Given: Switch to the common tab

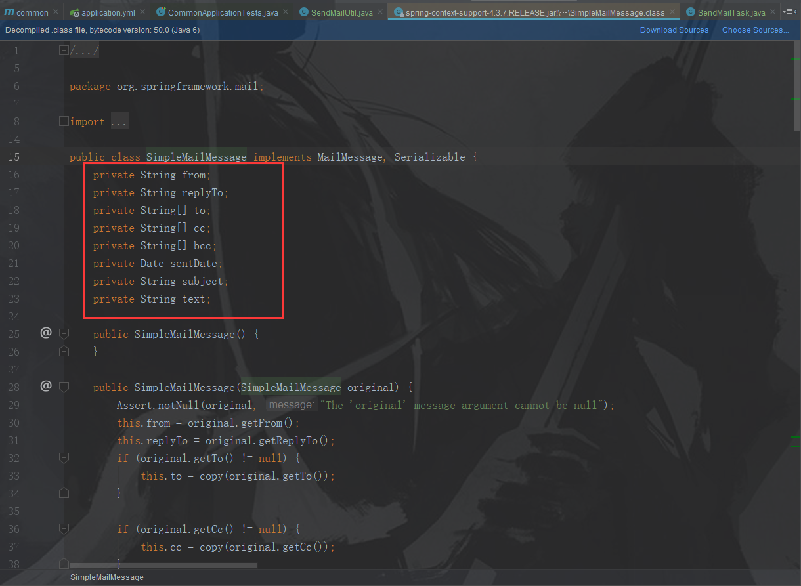Looking at the screenshot, I should coord(32,12).
